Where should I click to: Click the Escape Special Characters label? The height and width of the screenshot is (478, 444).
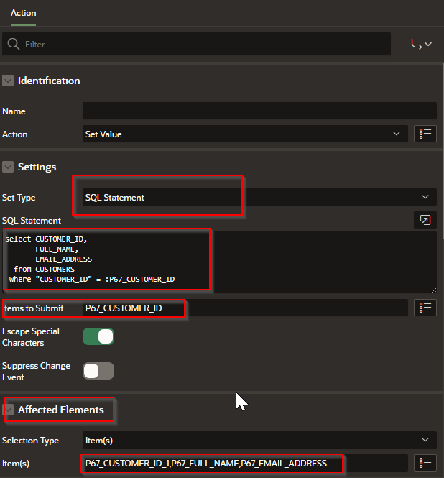click(31, 337)
